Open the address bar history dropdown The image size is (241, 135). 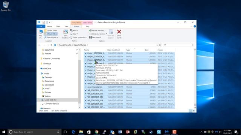pyautogui.click(x=157, y=45)
